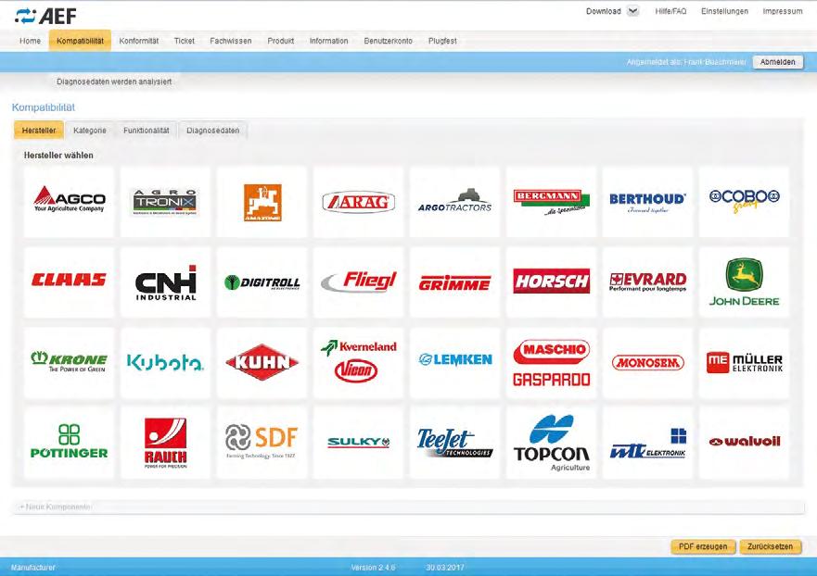Select the Walvoil manufacturer logo
This screenshot has height=576, width=817.
pyautogui.click(x=744, y=443)
